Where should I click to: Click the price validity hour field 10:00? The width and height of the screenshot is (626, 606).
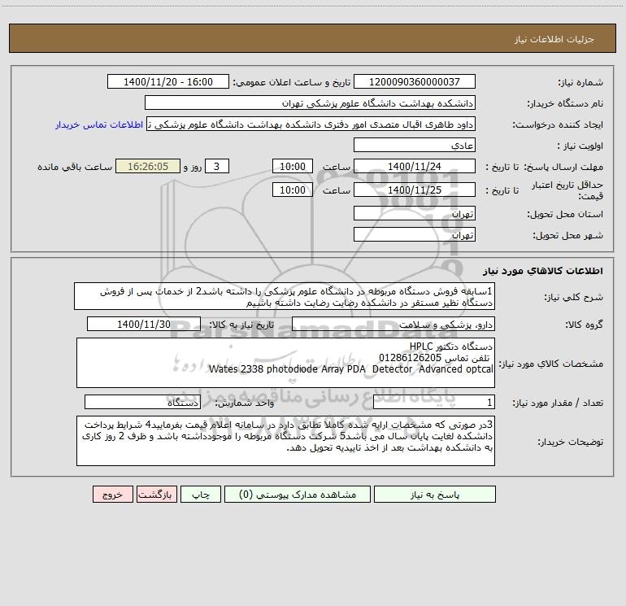click(x=292, y=190)
